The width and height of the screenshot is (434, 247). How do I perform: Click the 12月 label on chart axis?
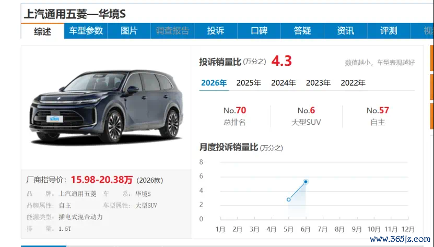tap(408, 229)
